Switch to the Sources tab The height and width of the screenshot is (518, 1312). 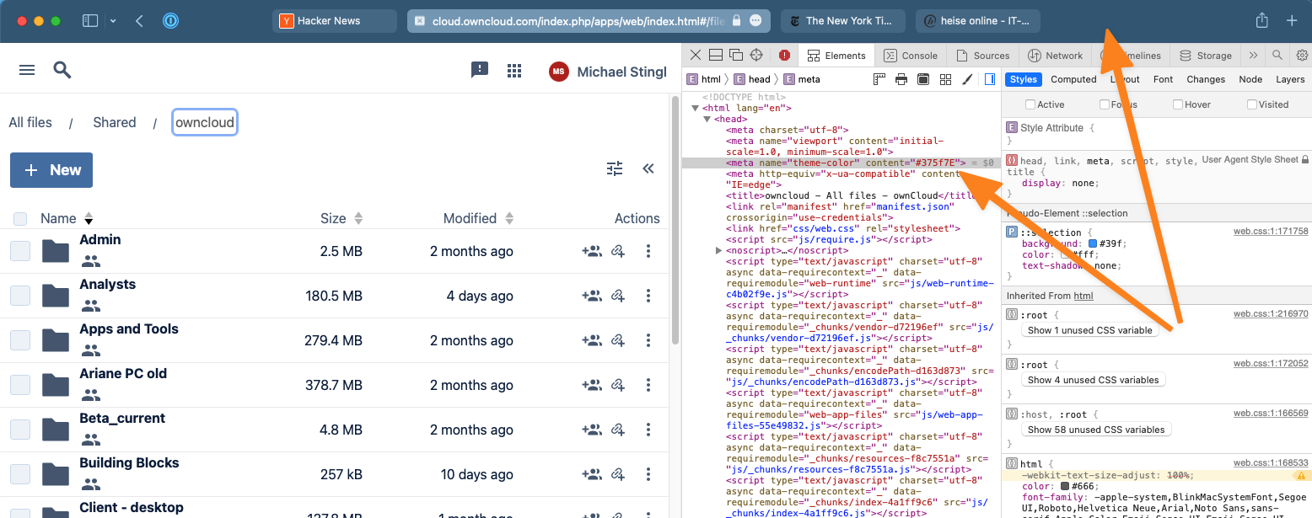[x=982, y=56]
